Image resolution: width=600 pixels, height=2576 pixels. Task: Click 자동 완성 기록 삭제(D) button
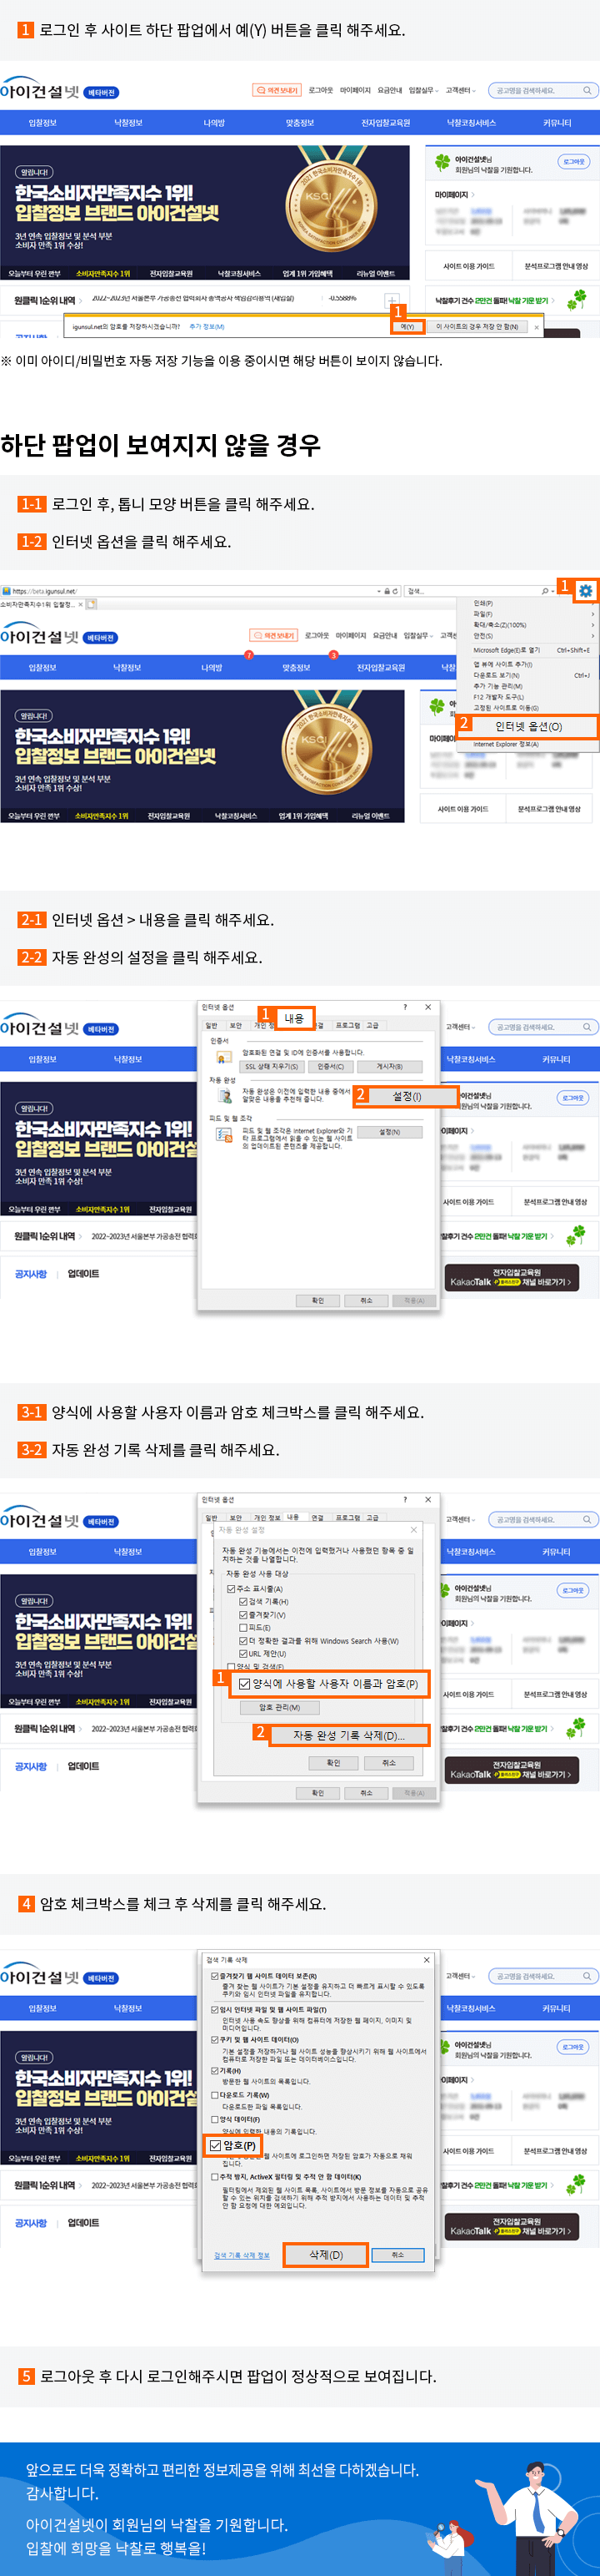(x=349, y=1736)
